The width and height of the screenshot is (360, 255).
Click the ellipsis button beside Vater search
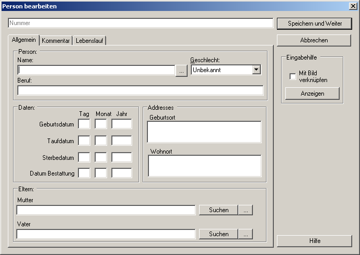[246, 234]
